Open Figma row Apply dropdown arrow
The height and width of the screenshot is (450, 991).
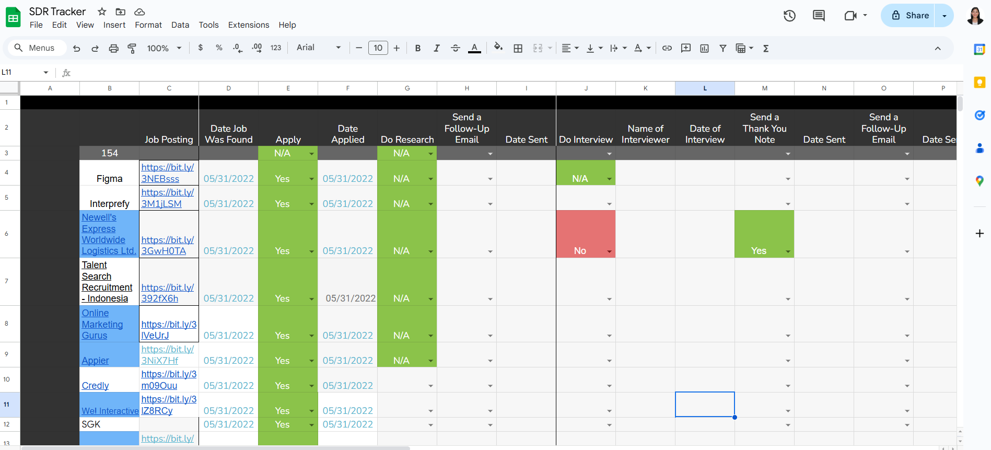tap(311, 179)
